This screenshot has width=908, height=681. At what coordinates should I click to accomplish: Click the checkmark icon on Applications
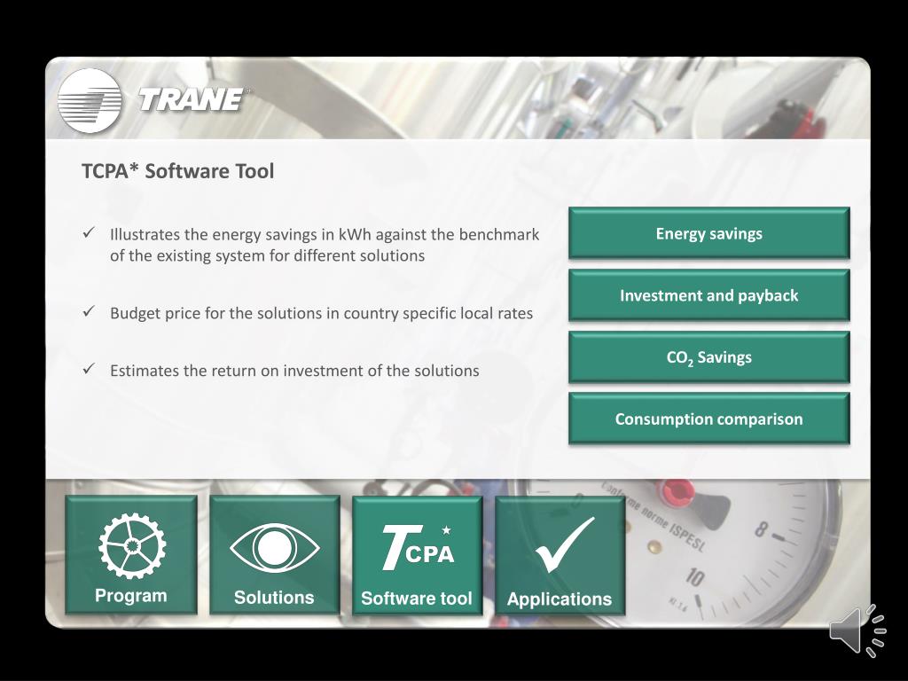565,544
